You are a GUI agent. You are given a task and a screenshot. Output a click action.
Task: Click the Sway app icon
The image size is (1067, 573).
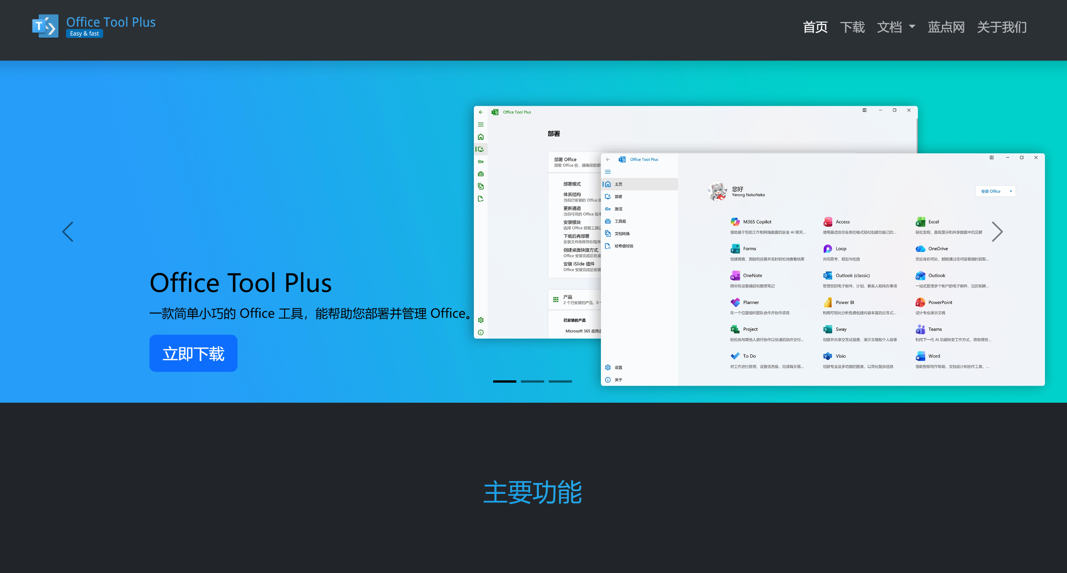point(828,330)
